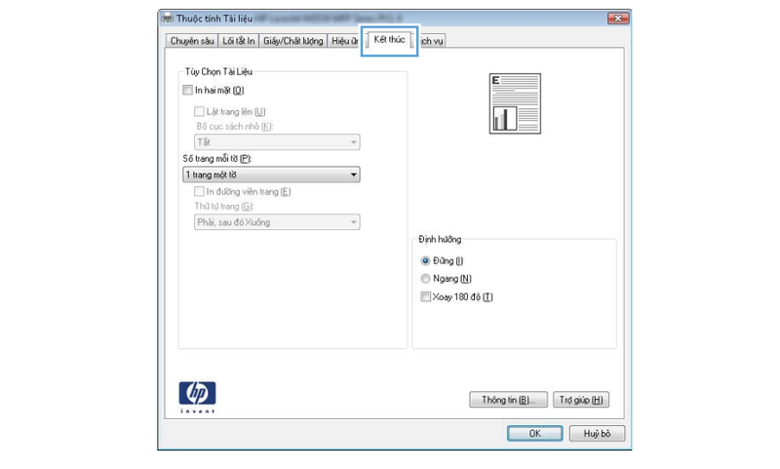
Task: Choose the Ngang orientation radio button
Action: 425,279
